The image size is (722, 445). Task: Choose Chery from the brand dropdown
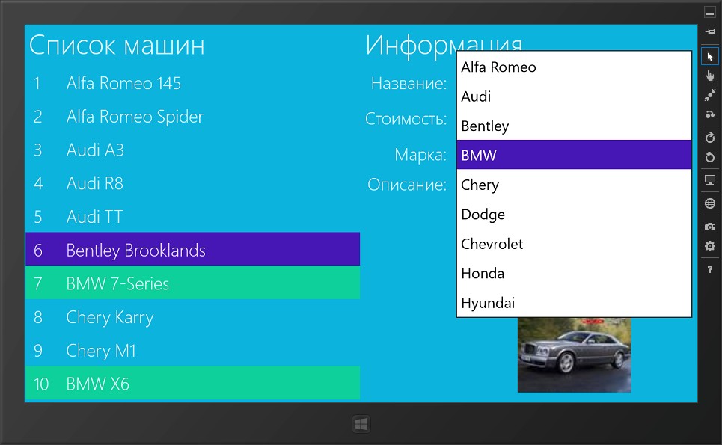pyautogui.click(x=574, y=185)
